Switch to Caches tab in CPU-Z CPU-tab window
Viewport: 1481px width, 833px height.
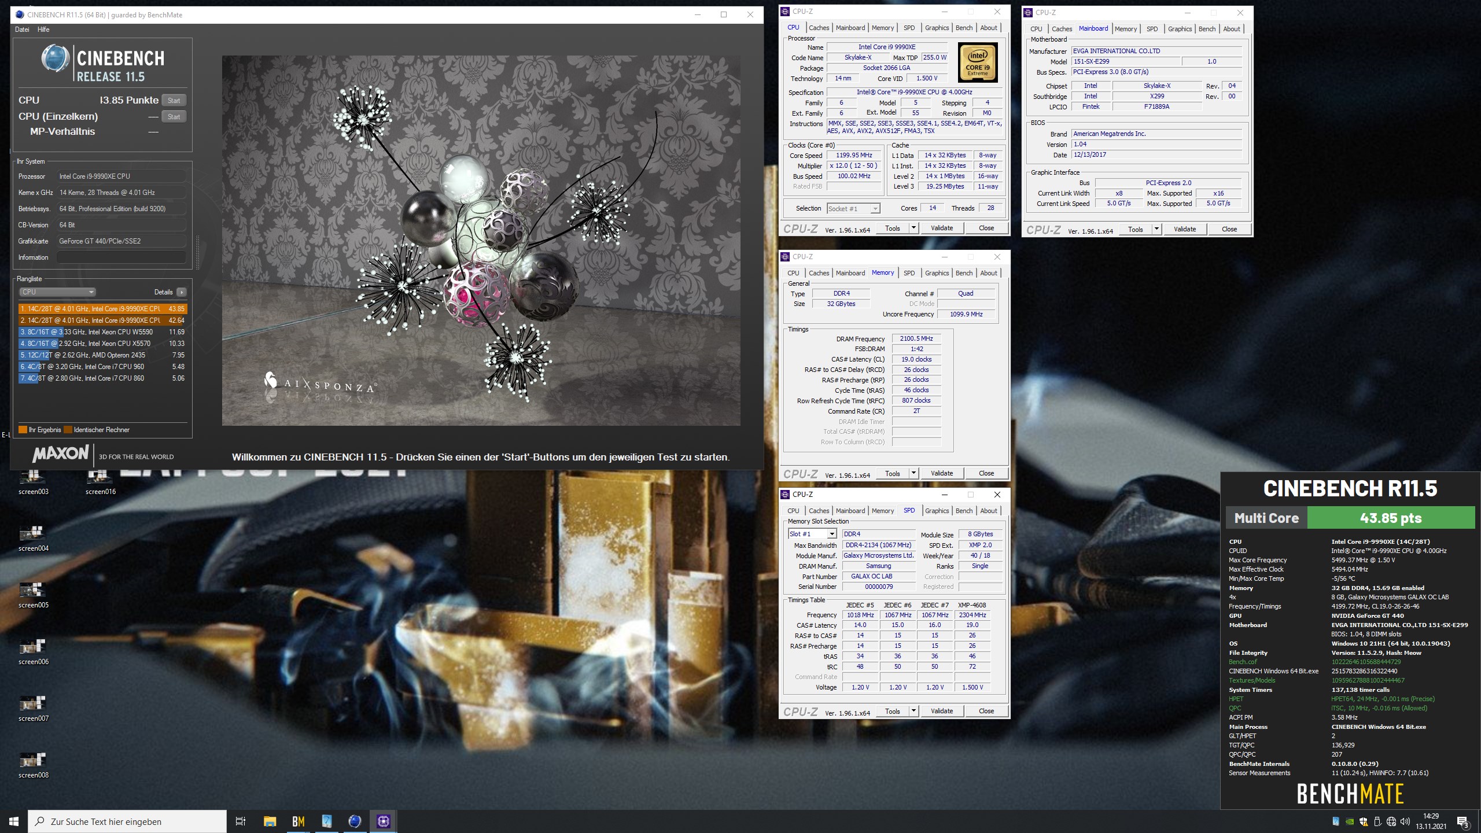click(x=819, y=28)
